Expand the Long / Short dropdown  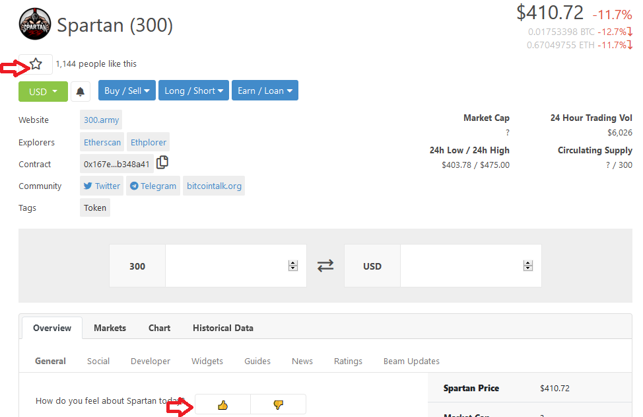point(193,91)
